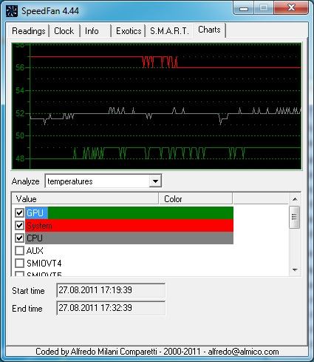Viewport: 314px width, 362px height.
Task: Click the list scrollbar thumb
Action: pyautogui.click(x=295, y=217)
